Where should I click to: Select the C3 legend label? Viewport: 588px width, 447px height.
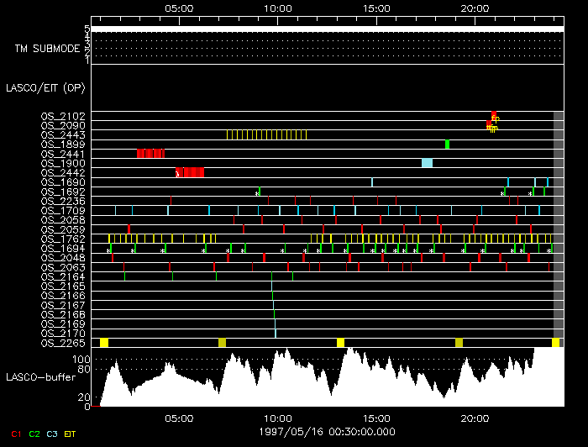(x=53, y=434)
